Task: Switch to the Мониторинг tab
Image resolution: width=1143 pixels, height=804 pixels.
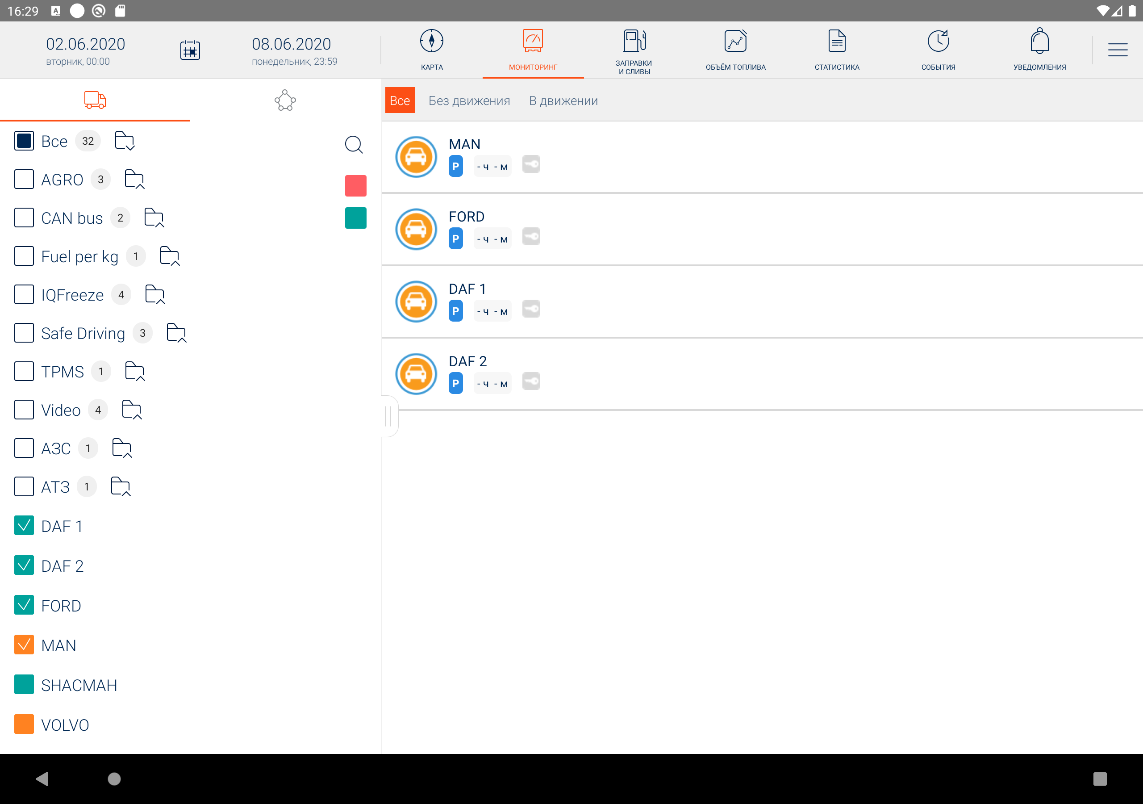Action: [x=533, y=50]
